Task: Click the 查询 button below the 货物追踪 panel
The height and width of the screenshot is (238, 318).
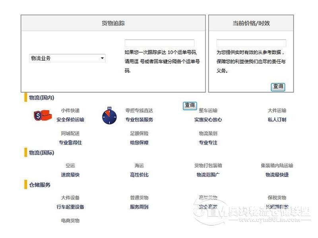Action: [190, 106]
